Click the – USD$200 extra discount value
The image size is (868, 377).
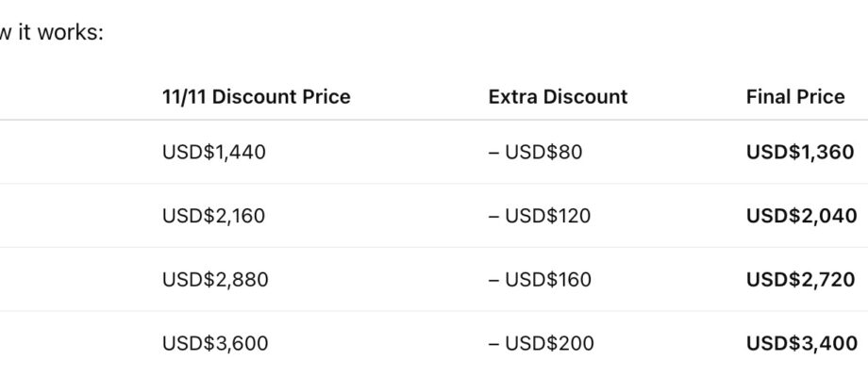coord(542,344)
